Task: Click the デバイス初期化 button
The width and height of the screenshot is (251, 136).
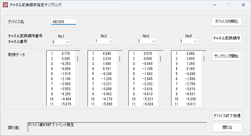Action: point(227,21)
